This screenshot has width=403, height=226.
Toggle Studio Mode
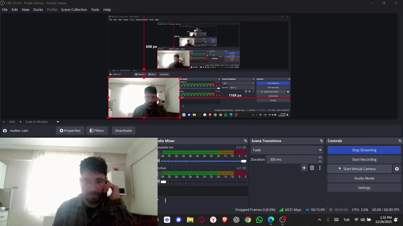tap(364, 178)
